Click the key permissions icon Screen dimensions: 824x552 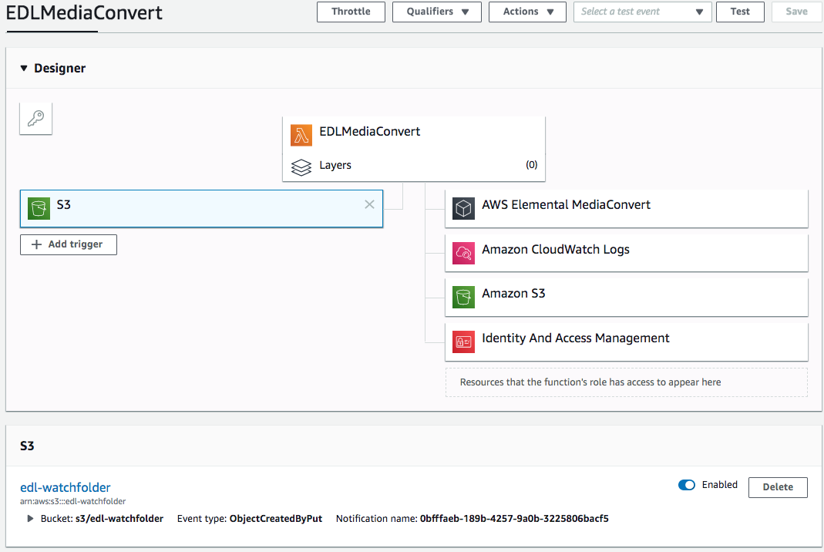pyautogui.click(x=35, y=118)
